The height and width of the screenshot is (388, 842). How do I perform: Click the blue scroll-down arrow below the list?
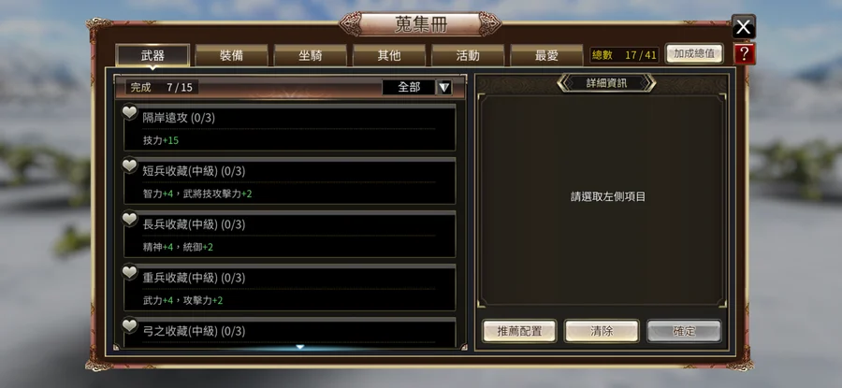[300, 347]
